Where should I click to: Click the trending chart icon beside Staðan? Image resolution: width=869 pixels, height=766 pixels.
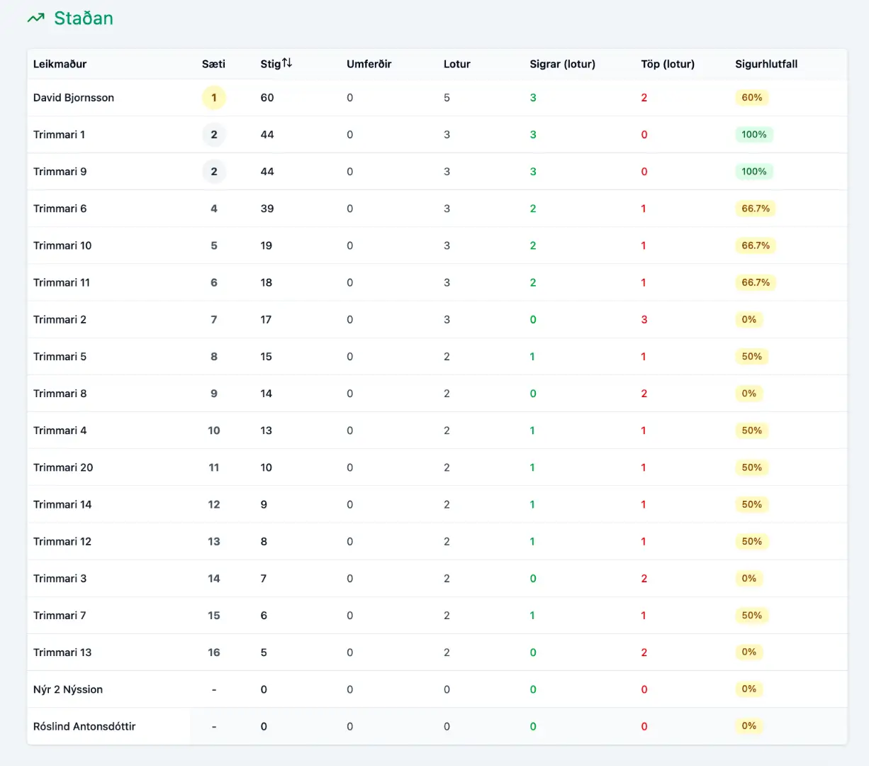pyautogui.click(x=35, y=18)
